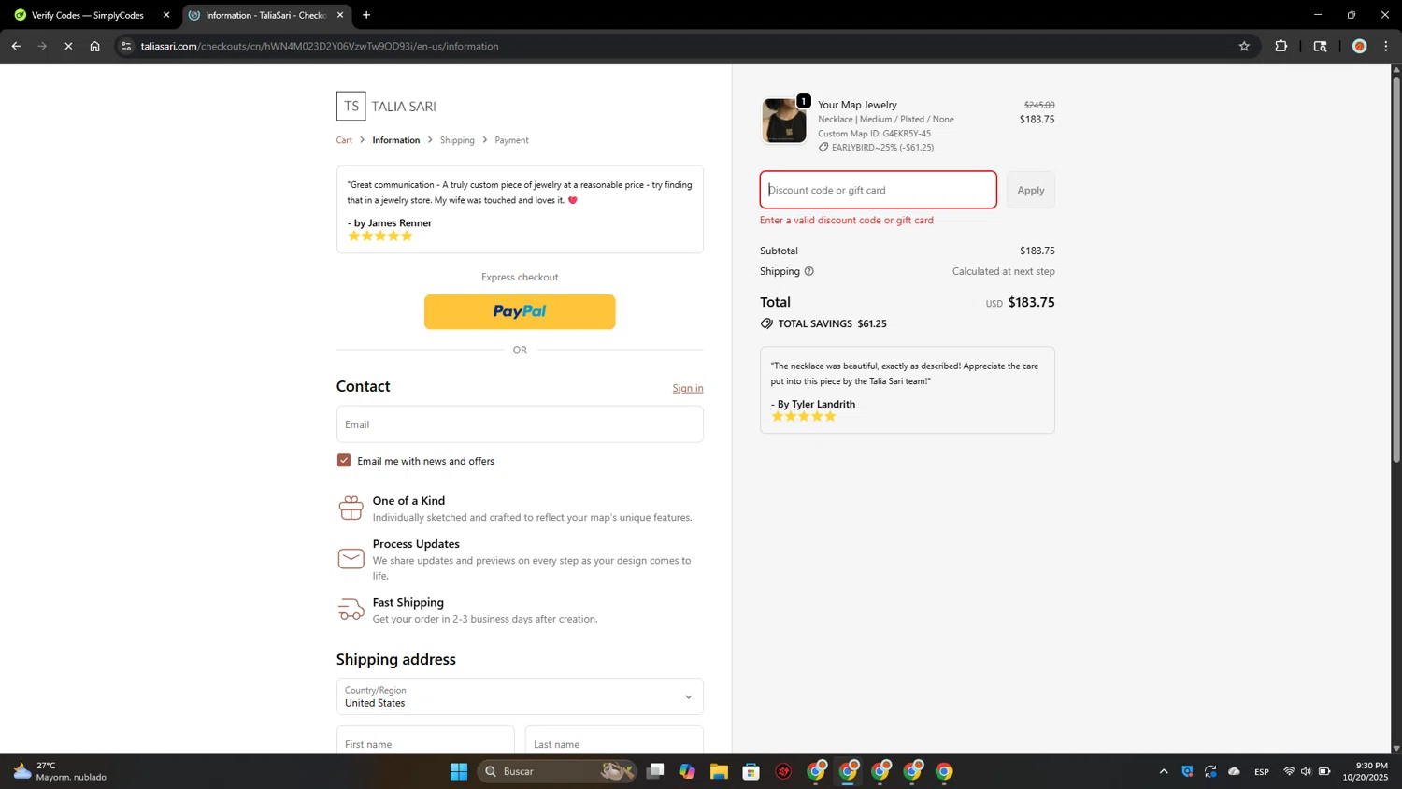Screen dimensions: 1402x789
Task: Show hidden system tray icons chevron
Action: 1164,771
